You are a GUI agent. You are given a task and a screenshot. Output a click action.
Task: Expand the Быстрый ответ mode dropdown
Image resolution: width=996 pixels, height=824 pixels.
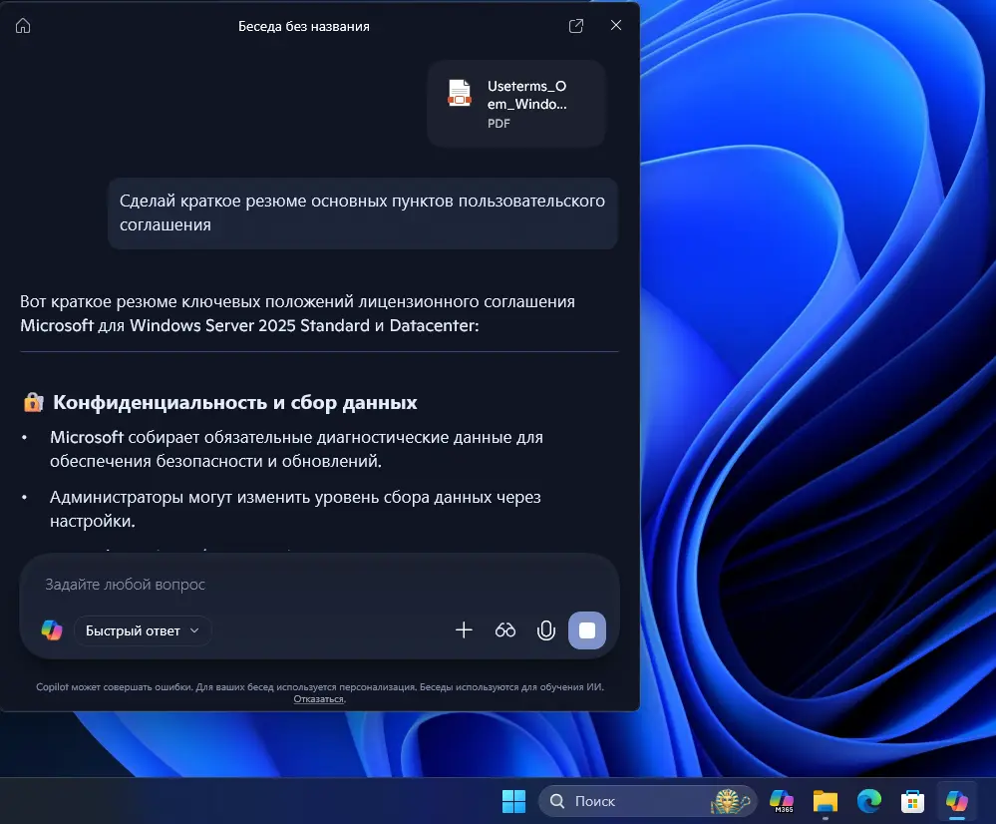[143, 630]
